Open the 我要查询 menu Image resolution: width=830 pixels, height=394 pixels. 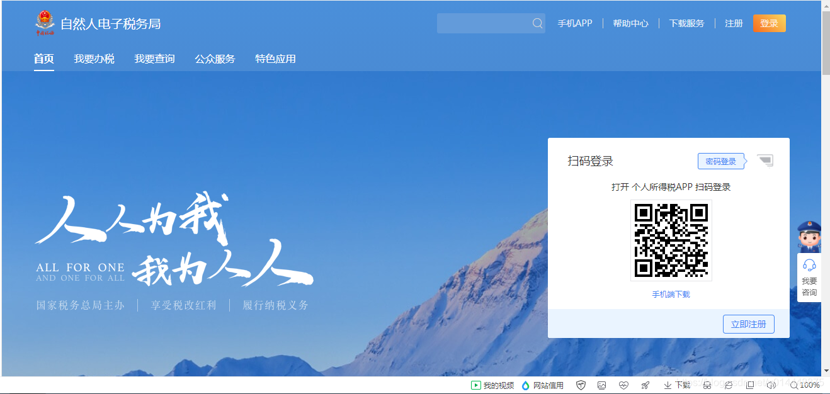pos(154,59)
